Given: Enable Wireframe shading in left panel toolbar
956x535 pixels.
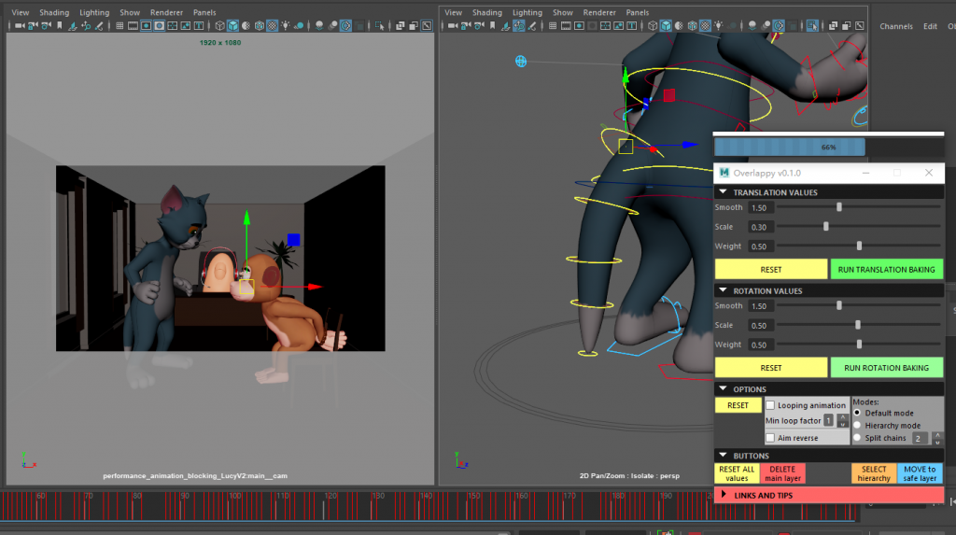Looking at the screenshot, I should [x=220, y=25].
